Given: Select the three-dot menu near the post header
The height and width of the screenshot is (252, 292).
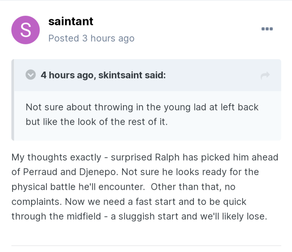Looking at the screenshot, I should pyautogui.click(x=267, y=29).
